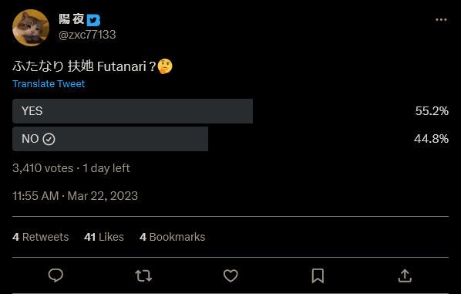The width and height of the screenshot is (461, 294).
Task: Click the checkmark beside NO
Action: point(49,139)
